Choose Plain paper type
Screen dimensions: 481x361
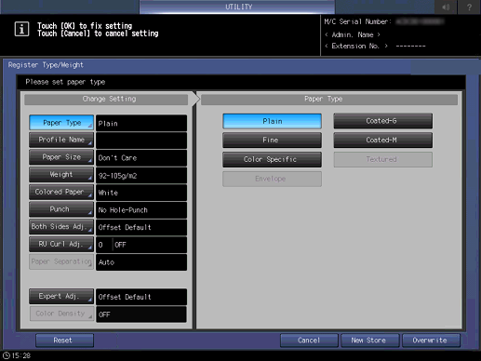coord(272,121)
